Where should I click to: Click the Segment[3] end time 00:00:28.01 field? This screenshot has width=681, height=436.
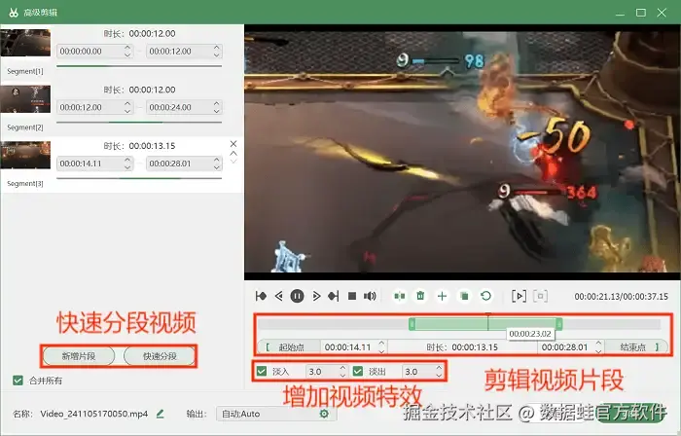184,163
